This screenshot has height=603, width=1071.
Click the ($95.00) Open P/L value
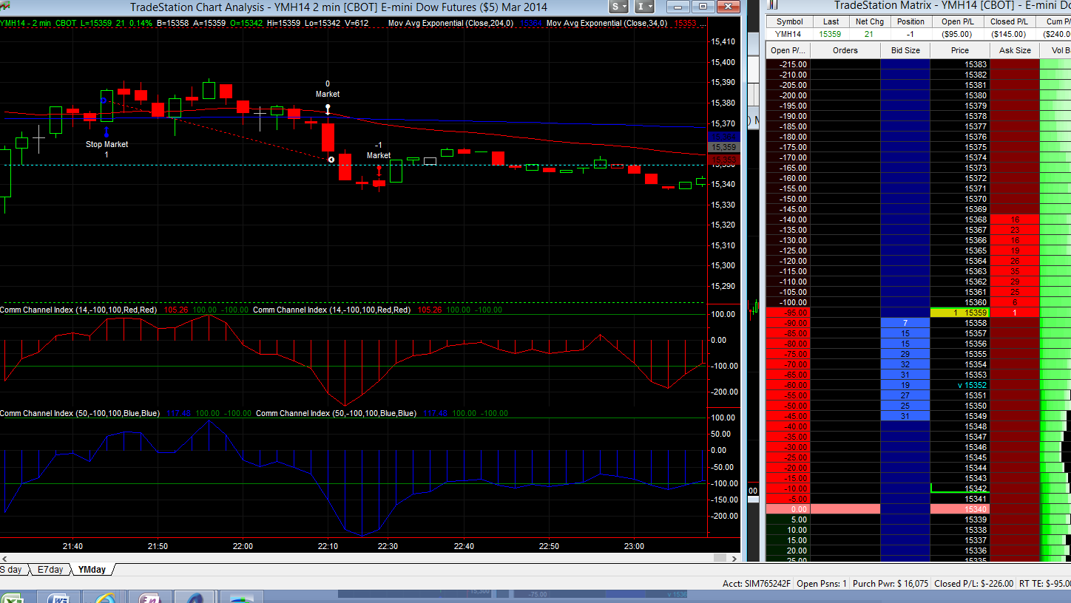(x=956, y=34)
